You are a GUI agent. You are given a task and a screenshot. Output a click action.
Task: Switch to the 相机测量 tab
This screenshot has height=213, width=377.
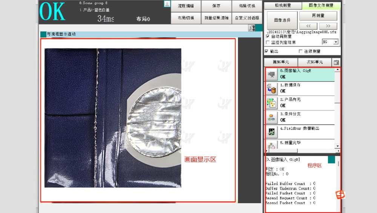point(282,6)
